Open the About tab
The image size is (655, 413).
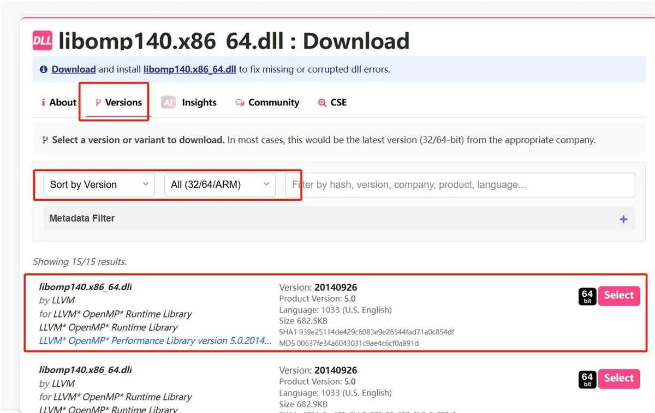(x=58, y=102)
